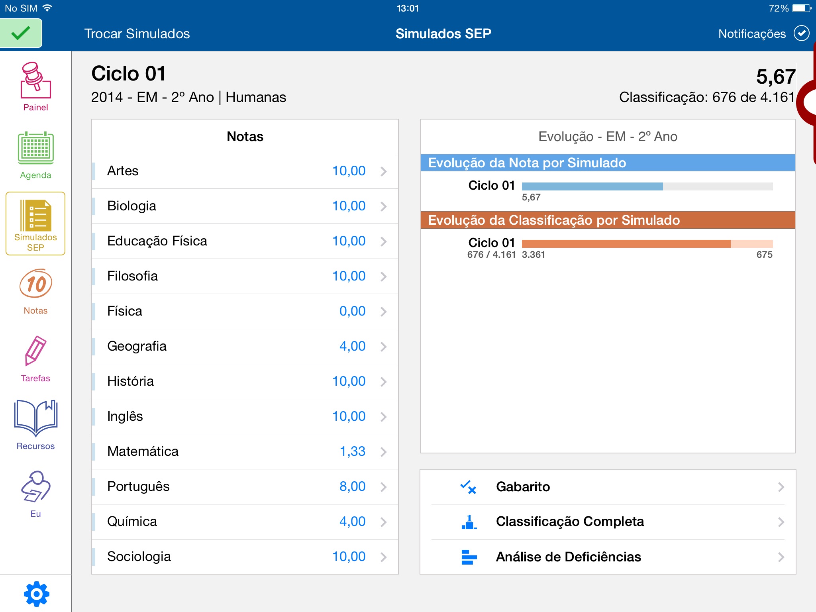This screenshot has width=816, height=612.
Task: Click the Biologia score 10,00
Action: [x=349, y=206]
